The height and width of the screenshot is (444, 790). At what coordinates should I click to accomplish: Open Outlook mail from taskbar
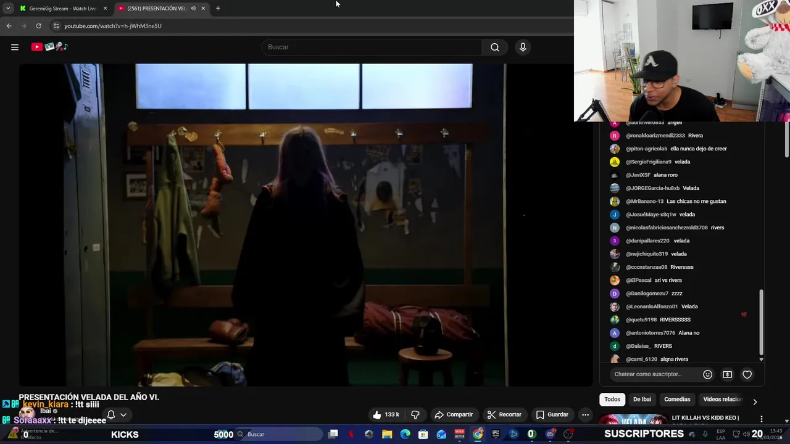(x=441, y=434)
